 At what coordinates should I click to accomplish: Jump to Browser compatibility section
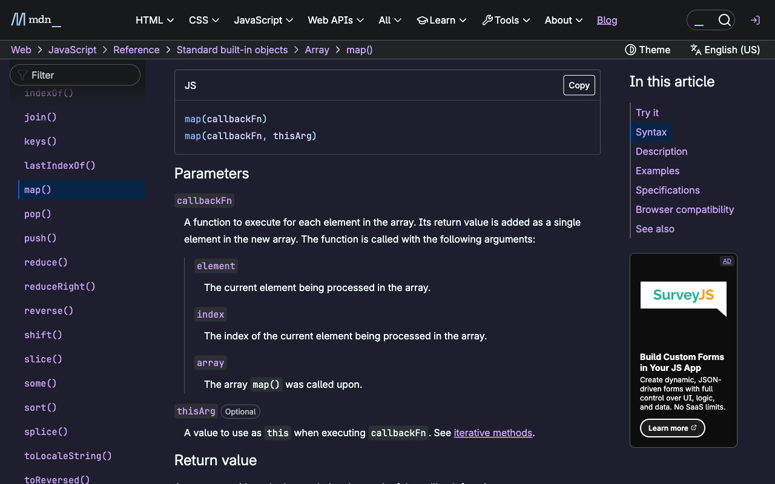coord(685,209)
